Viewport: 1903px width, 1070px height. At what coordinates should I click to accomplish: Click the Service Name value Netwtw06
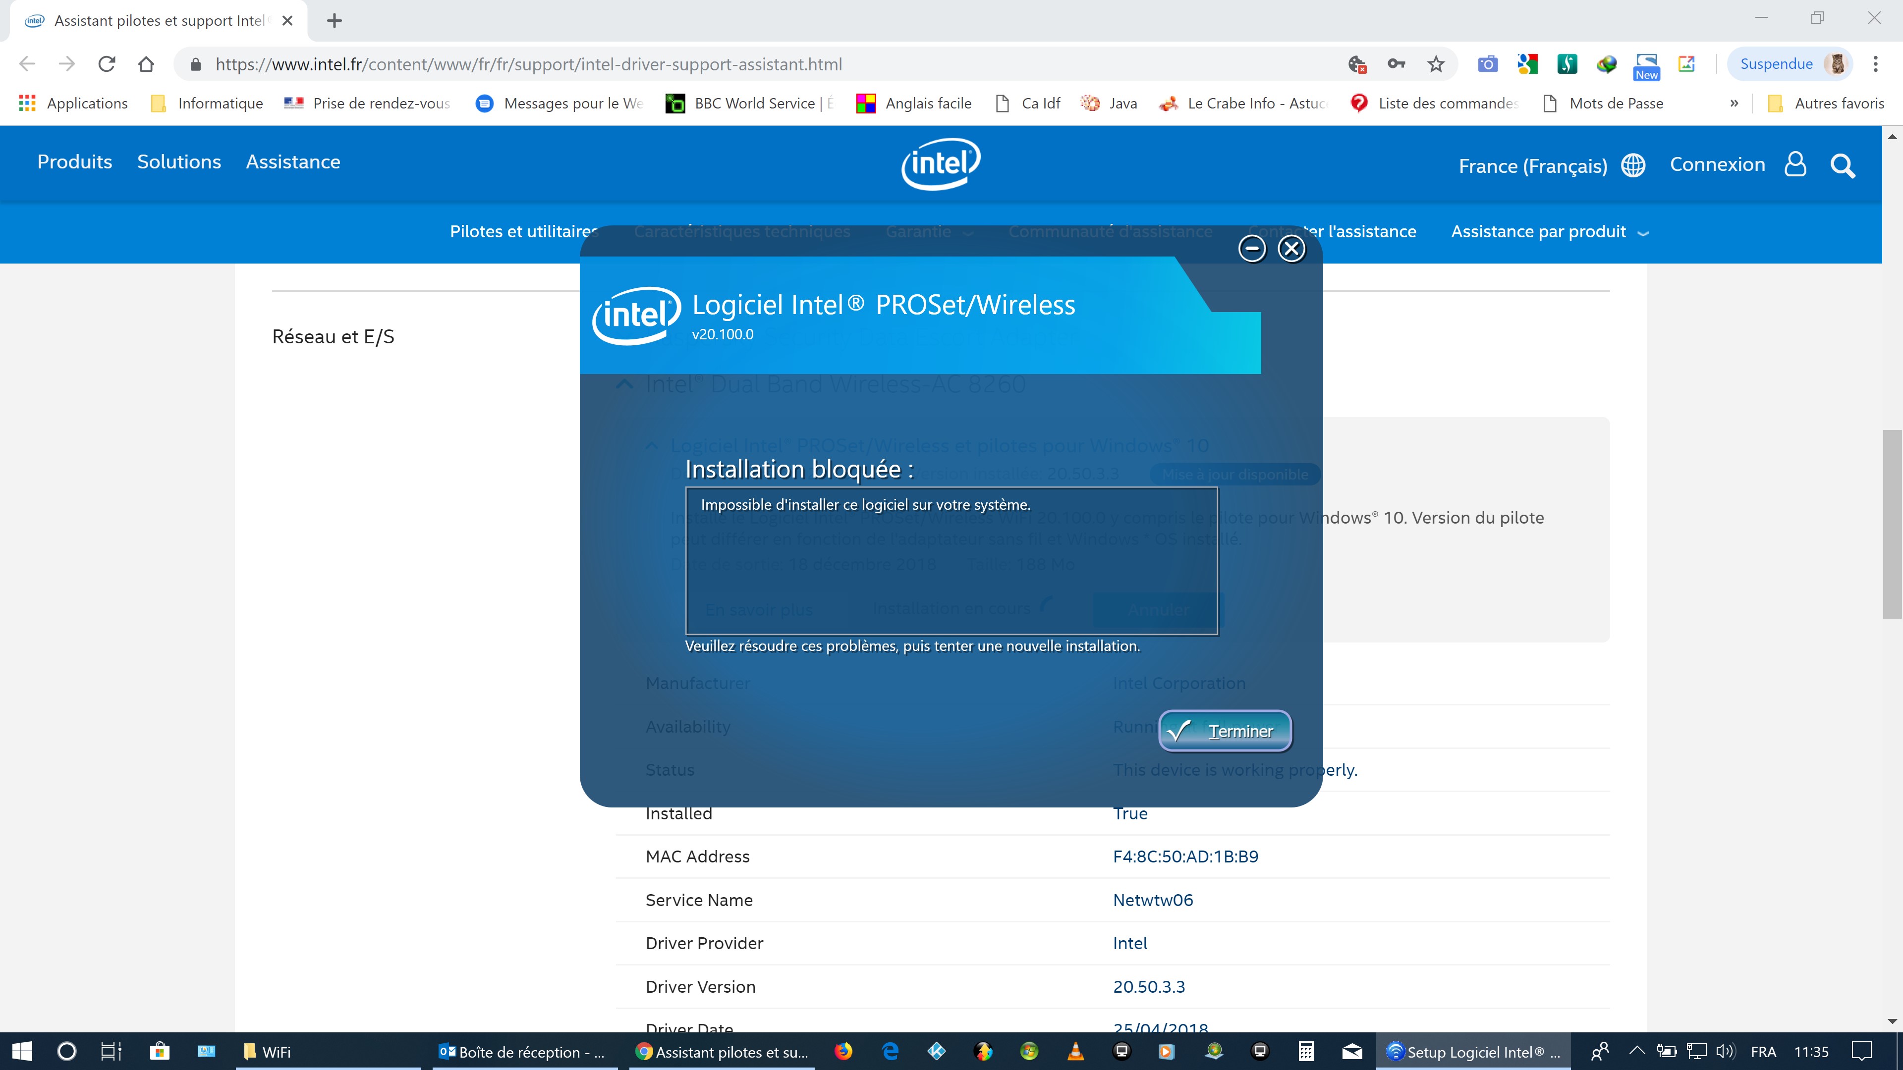pyautogui.click(x=1152, y=900)
